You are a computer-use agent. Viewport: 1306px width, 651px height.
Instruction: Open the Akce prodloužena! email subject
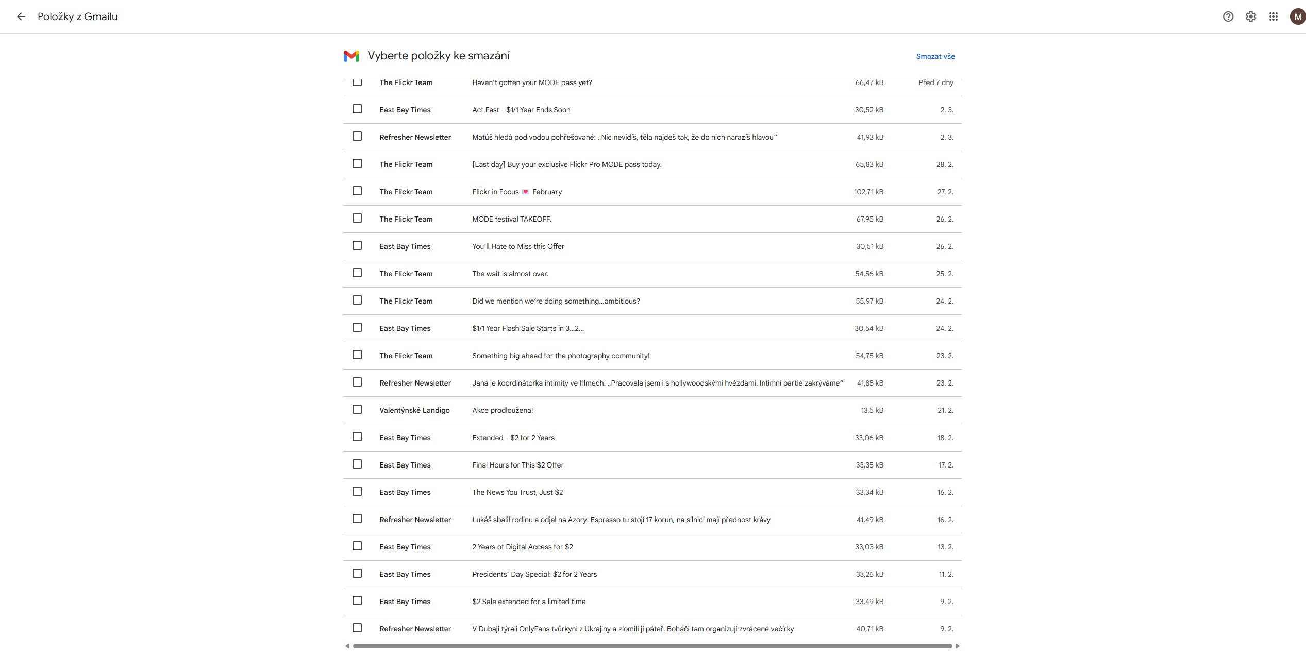click(x=503, y=410)
